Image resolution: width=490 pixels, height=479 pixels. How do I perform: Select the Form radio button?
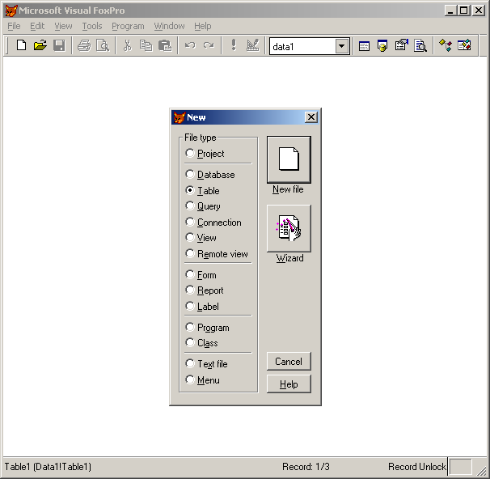pyautogui.click(x=190, y=274)
